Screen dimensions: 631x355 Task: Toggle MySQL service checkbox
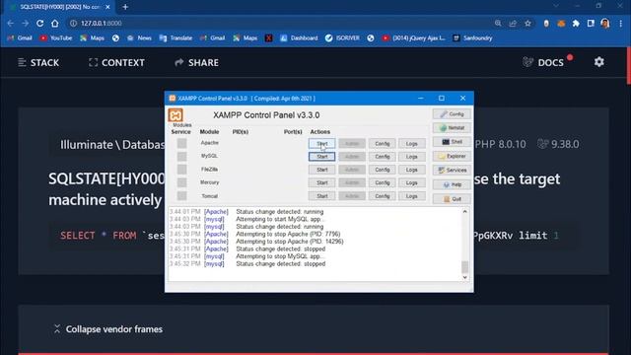click(x=181, y=156)
